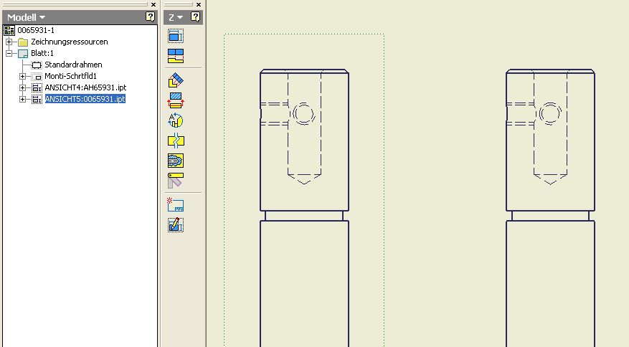
Task: Select the Blatt:1 sheet item
Action: 42,53
